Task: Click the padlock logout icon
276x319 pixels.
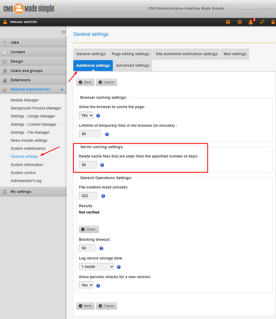Action: pyautogui.click(x=271, y=22)
